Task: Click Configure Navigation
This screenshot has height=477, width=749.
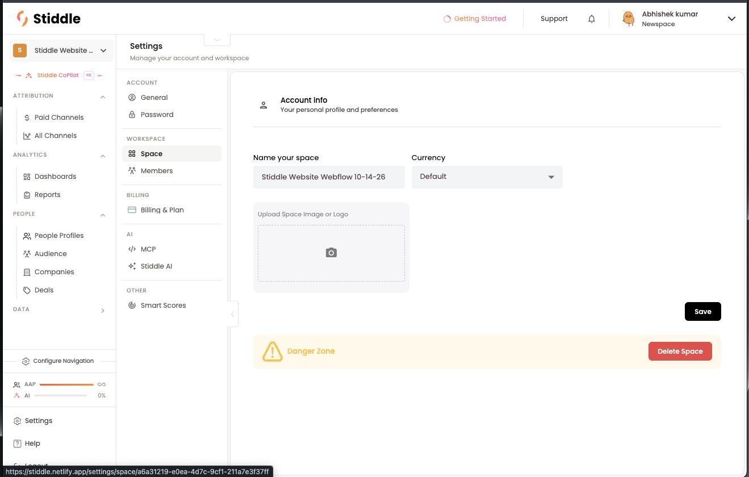Action: coord(58,361)
